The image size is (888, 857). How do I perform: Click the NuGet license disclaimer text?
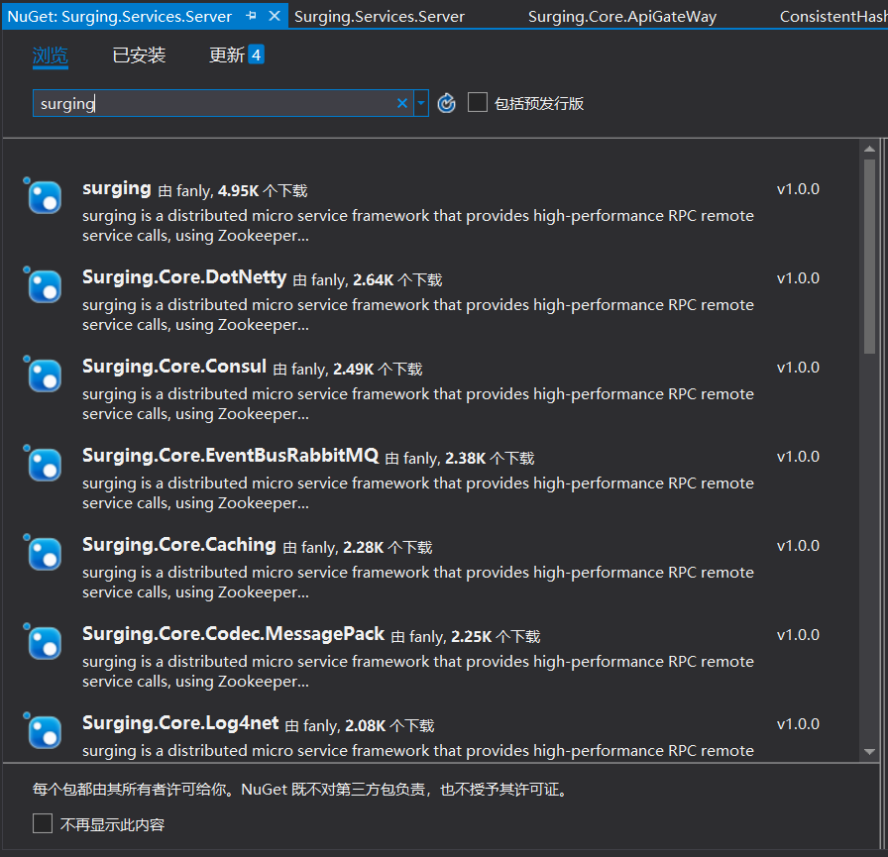[x=300, y=789]
